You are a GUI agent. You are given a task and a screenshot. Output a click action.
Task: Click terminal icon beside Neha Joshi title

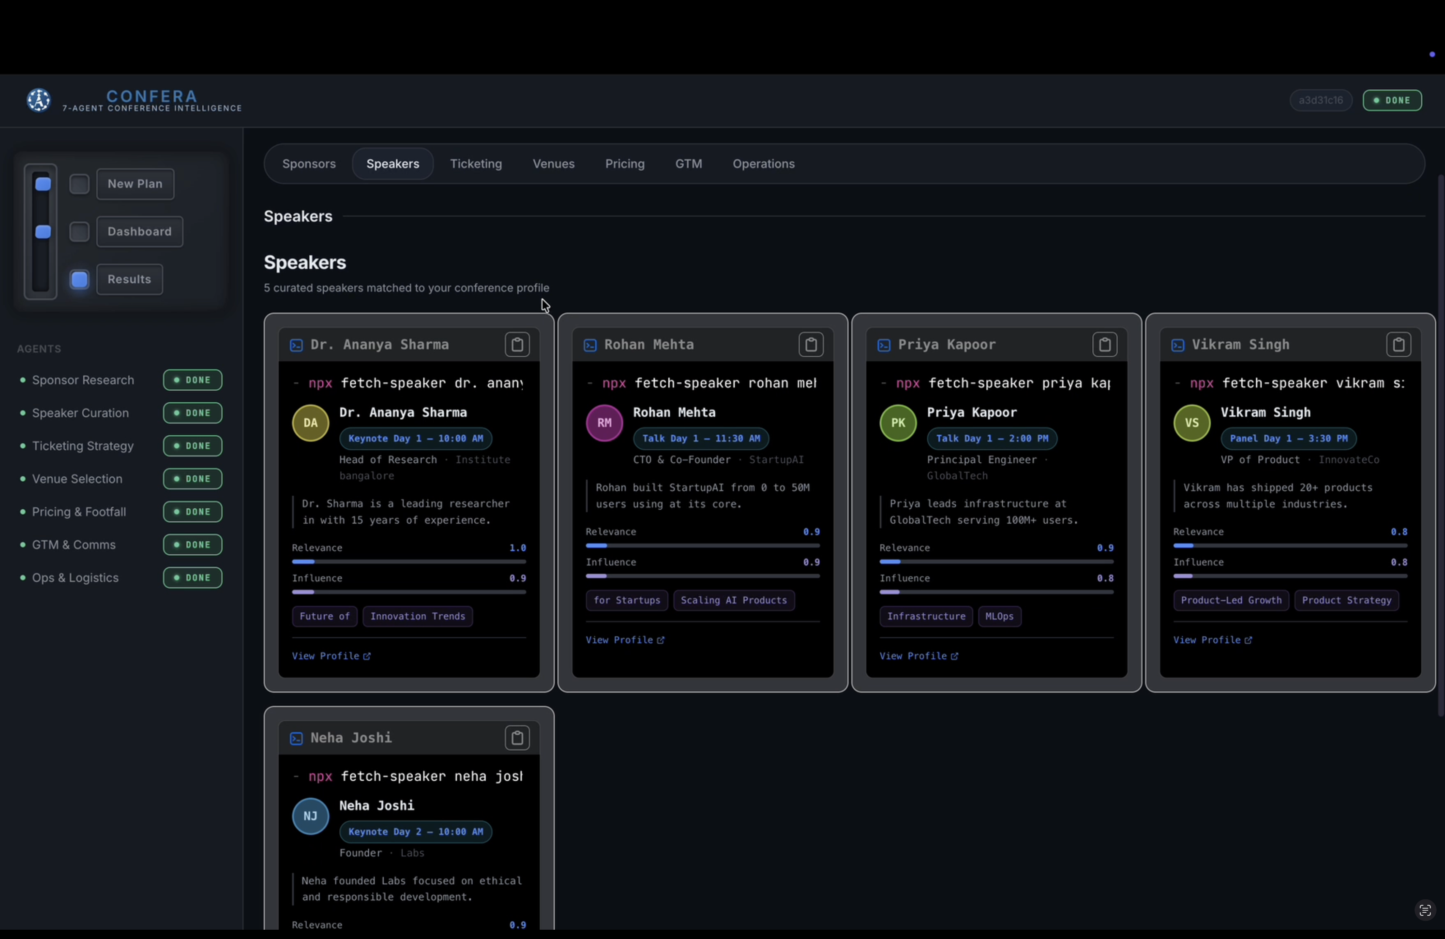[x=296, y=738]
